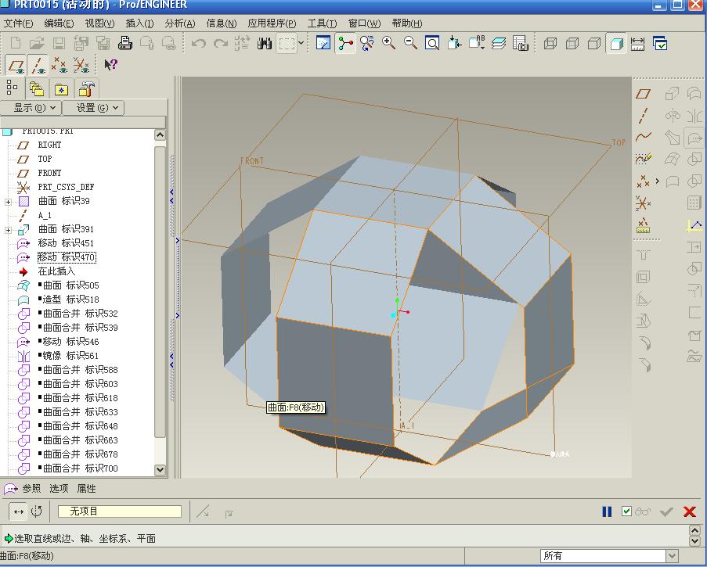Click the 无项目 direction reference field
The height and width of the screenshot is (567, 707).
(x=120, y=511)
